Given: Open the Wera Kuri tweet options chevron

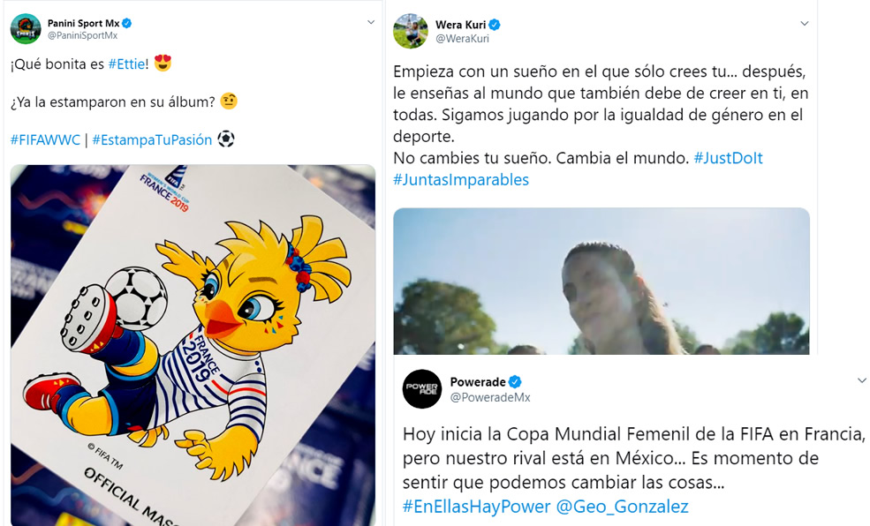Looking at the screenshot, I should coord(804,24).
